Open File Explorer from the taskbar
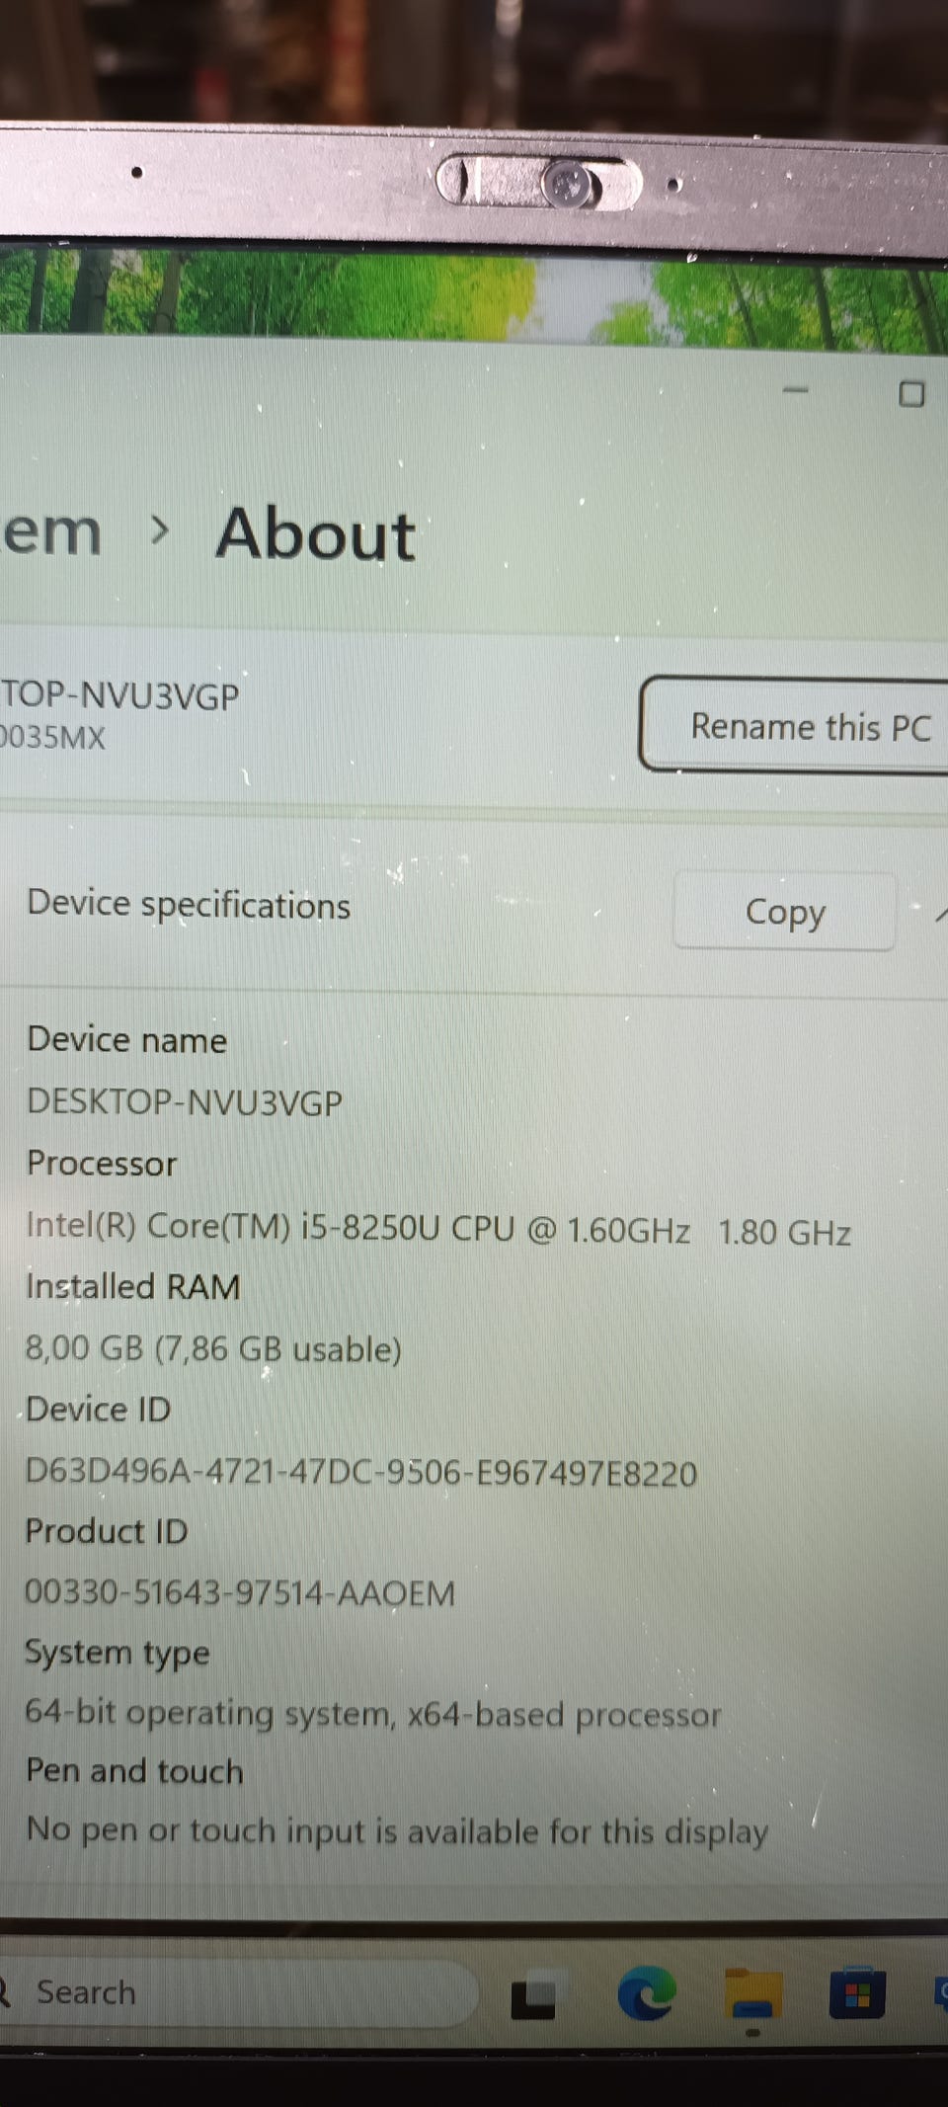948x2107 pixels. click(753, 1994)
